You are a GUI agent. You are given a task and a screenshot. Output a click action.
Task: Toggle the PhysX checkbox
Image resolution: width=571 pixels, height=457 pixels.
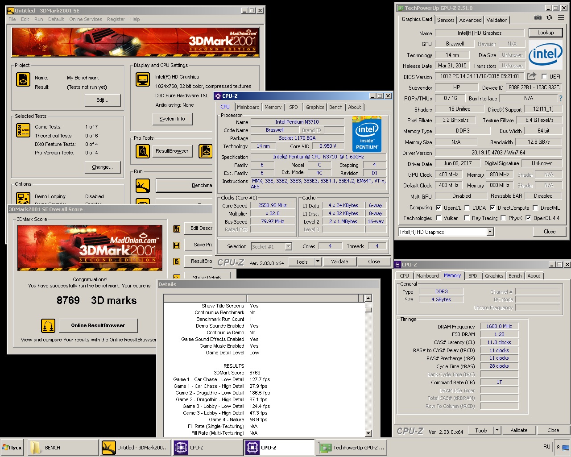pos(503,218)
